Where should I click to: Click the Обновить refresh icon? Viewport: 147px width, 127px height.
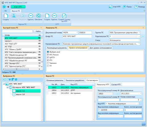(x=39, y=16)
